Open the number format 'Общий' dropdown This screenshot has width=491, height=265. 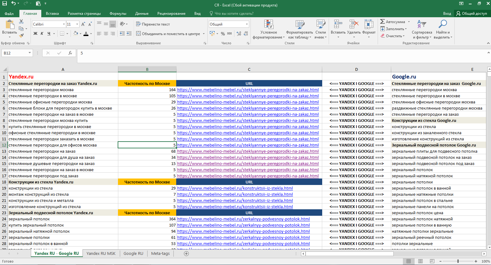coord(247,24)
